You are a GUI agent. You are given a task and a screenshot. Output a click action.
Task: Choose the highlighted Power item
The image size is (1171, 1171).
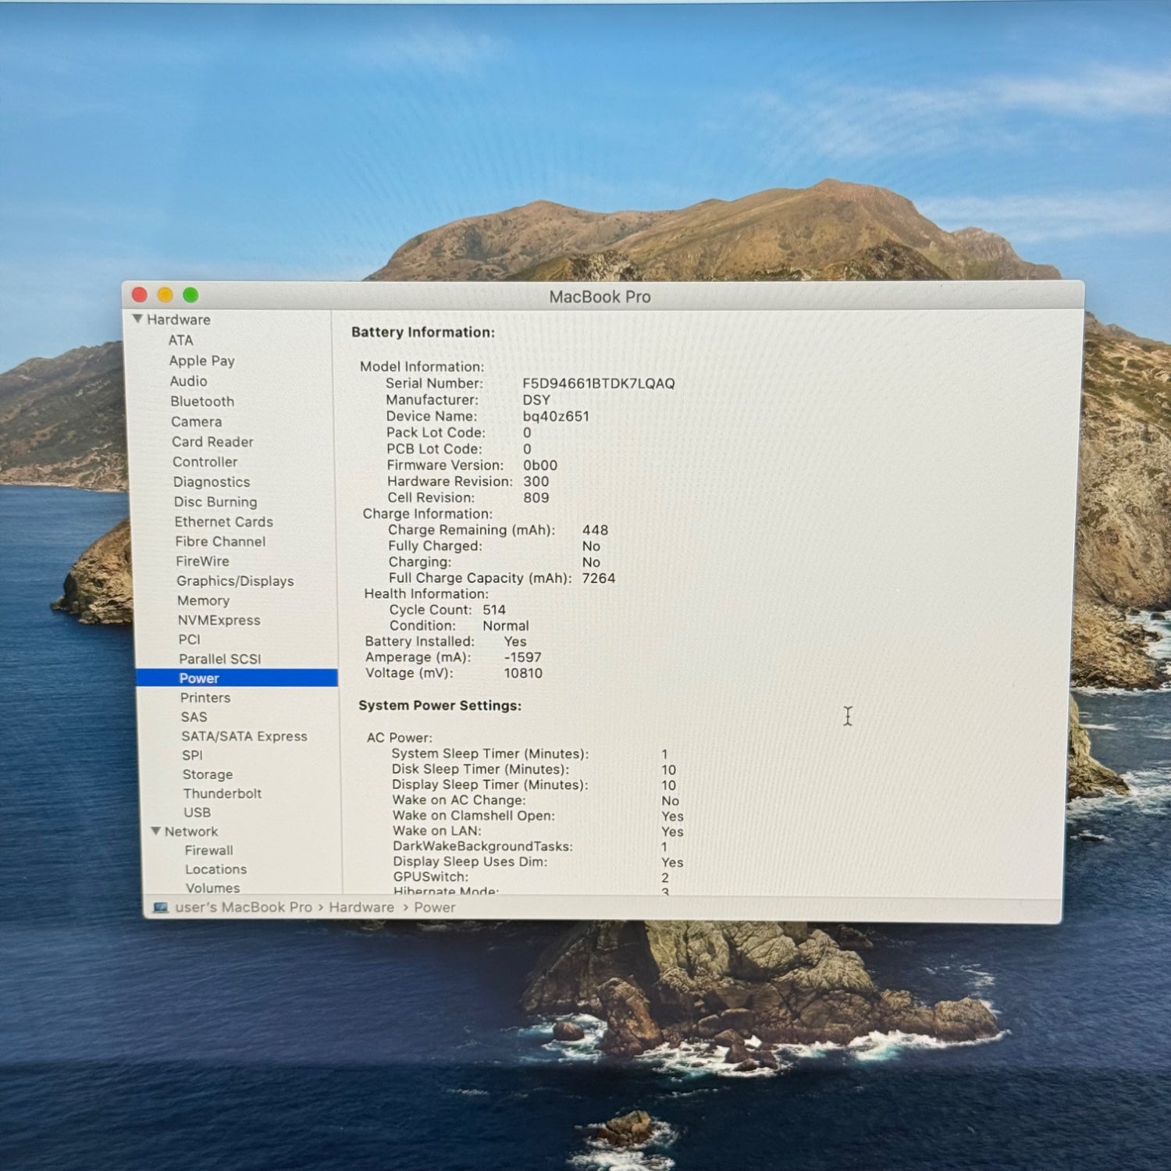tap(199, 678)
